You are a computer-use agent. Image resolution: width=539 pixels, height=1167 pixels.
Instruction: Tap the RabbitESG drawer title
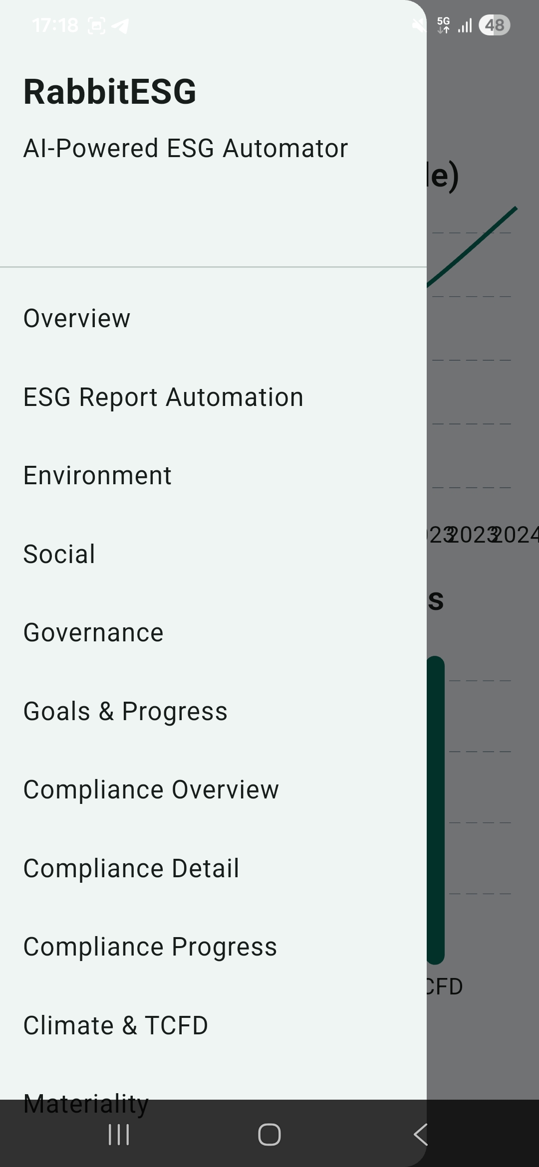(x=110, y=92)
